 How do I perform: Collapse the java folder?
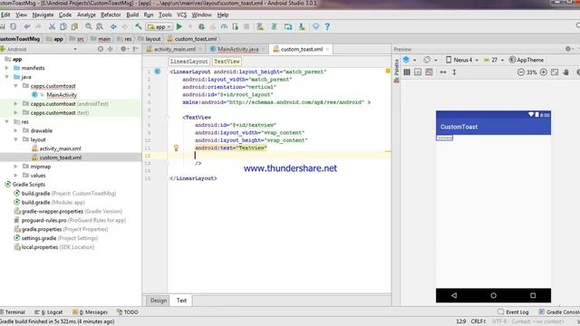pyautogui.click(x=6, y=77)
